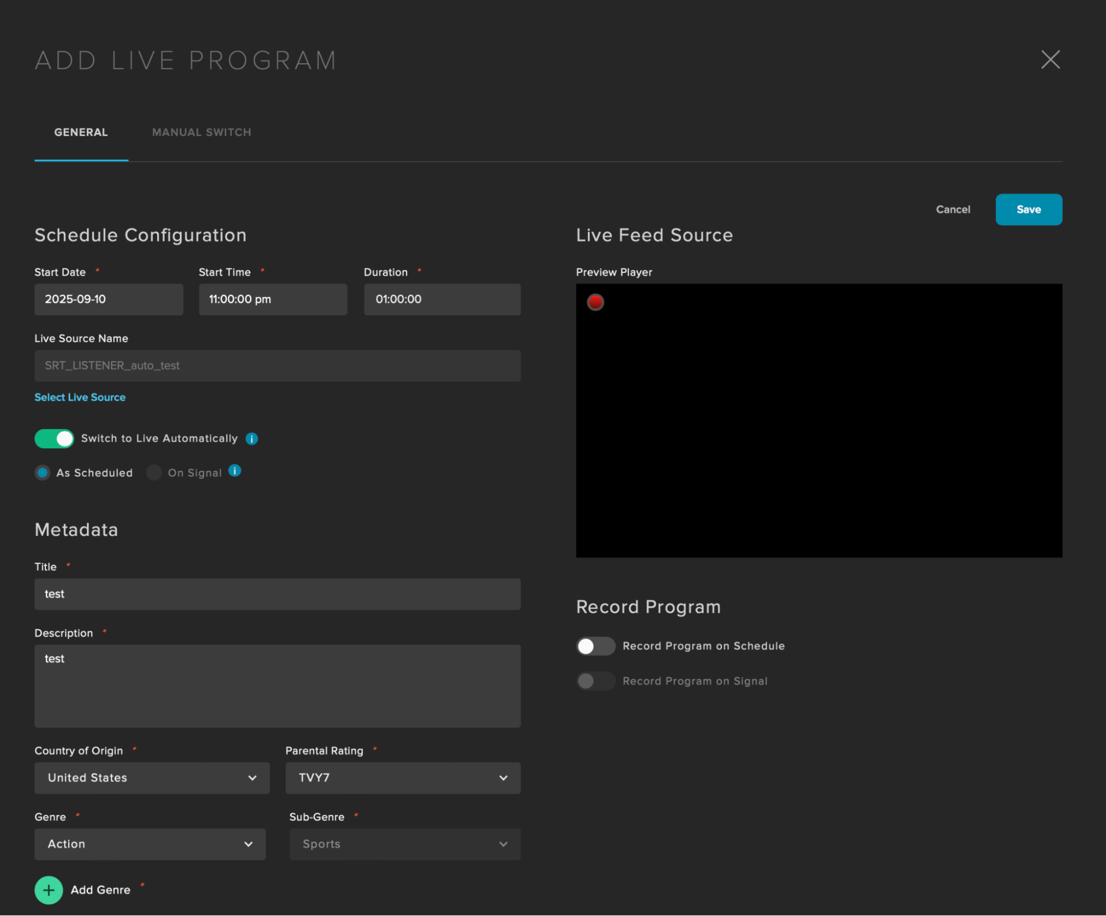
Task: Select the General tab
Action: (81, 132)
